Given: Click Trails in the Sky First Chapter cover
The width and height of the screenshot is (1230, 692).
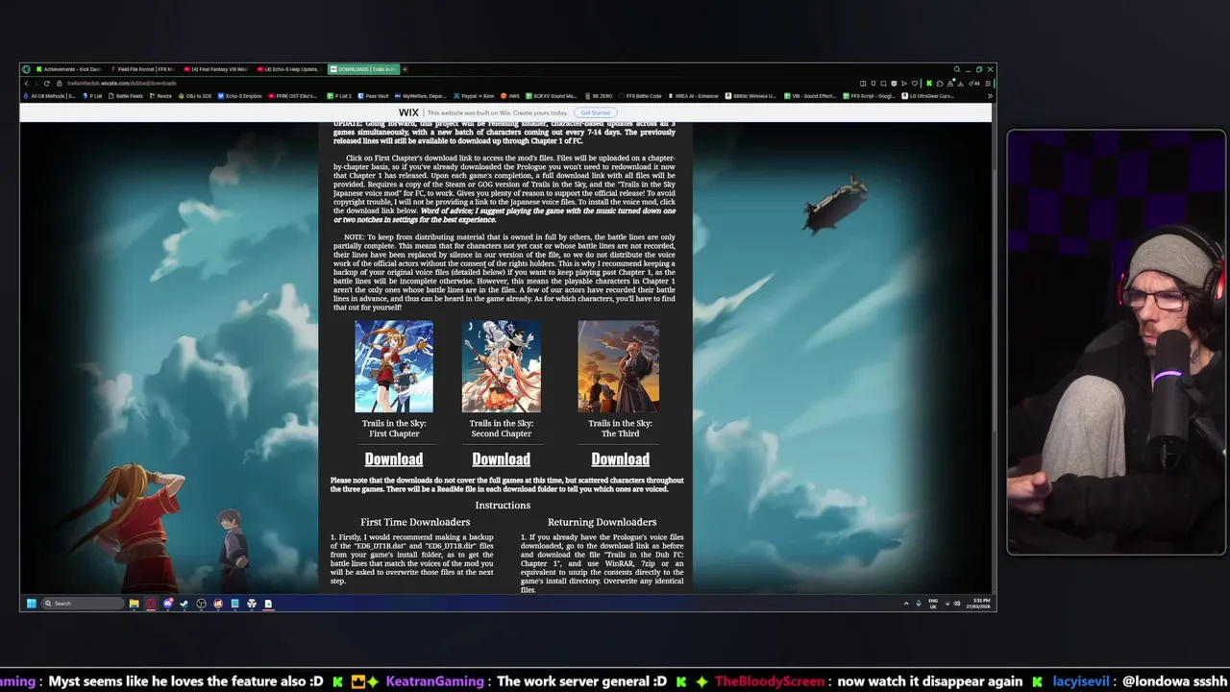Looking at the screenshot, I should [x=394, y=366].
